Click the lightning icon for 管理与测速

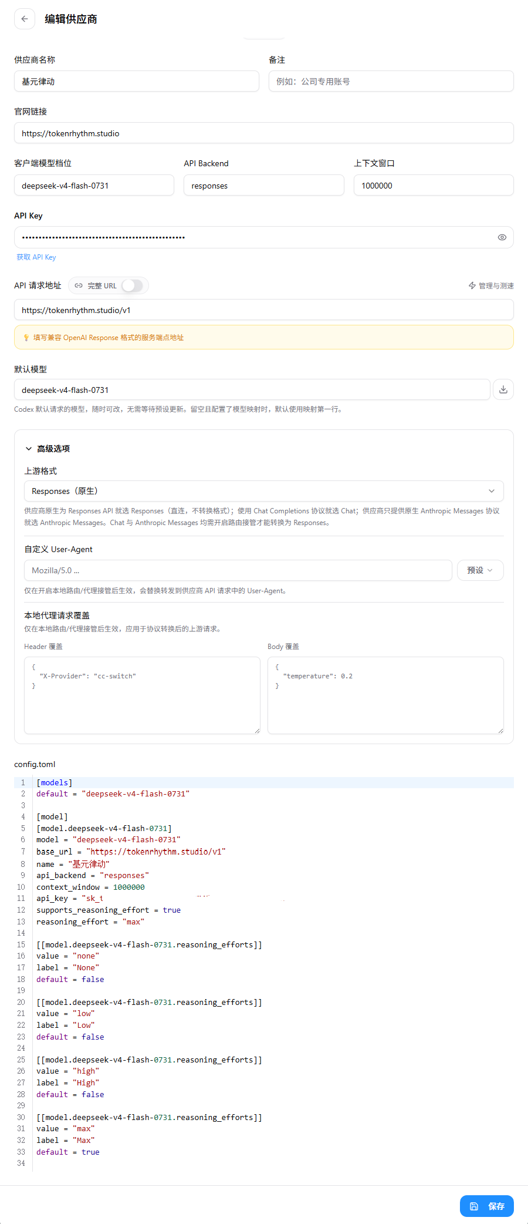[x=472, y=285]
